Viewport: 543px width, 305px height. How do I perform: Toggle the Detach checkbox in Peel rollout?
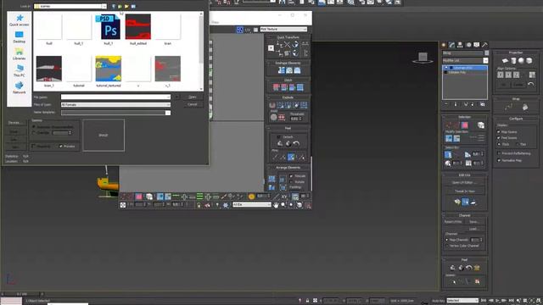pos(279,137)
